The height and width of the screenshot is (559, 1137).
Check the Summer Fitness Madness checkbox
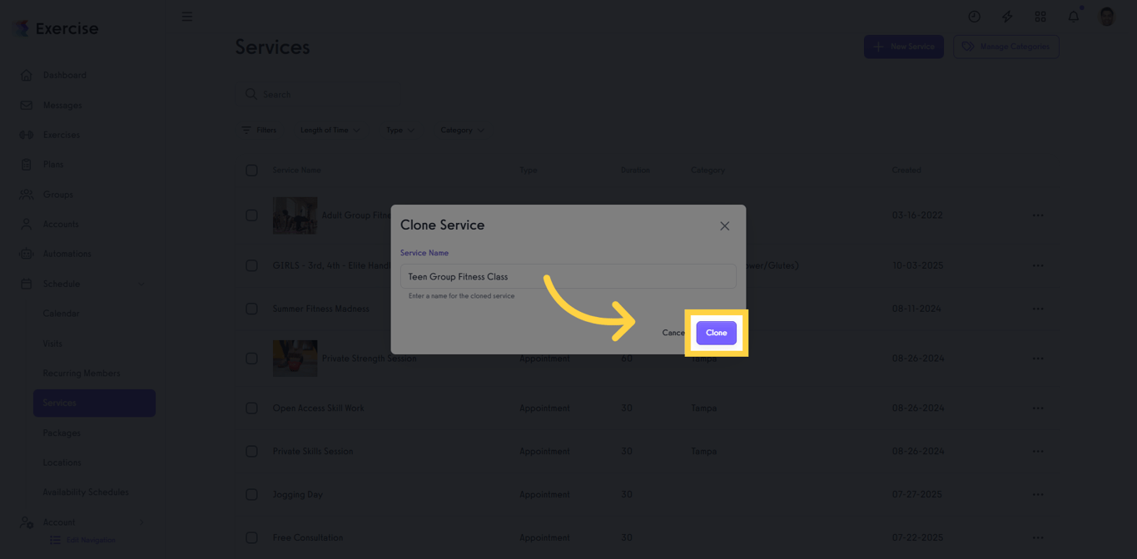(x=252, y=309)
